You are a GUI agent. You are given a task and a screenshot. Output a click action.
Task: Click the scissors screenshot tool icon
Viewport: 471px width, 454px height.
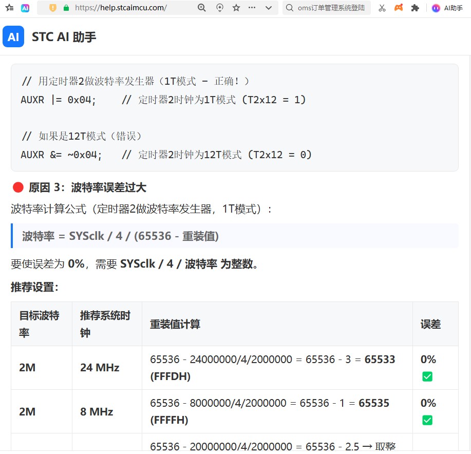[x=382, y=8]
